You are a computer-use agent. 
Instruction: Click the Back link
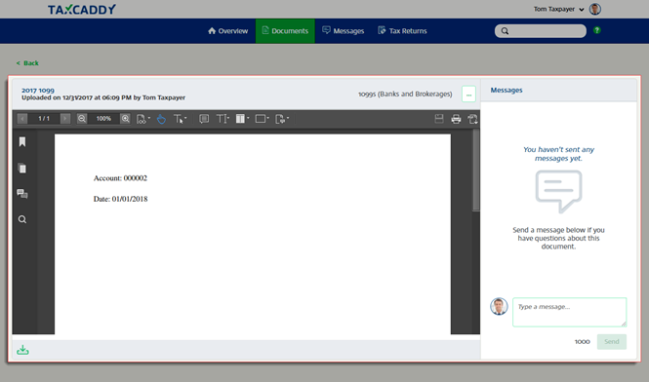pyautogui.click(x=27, y=63)
